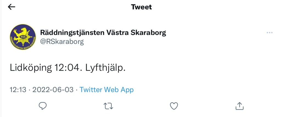Open the @RSkaraborg handle
281x117 pixels.
(x=62, y=41)
